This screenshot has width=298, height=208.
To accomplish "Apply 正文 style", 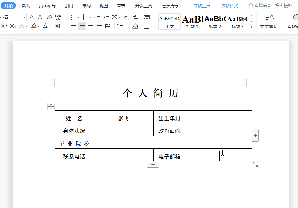I will (x=170, y=21).
